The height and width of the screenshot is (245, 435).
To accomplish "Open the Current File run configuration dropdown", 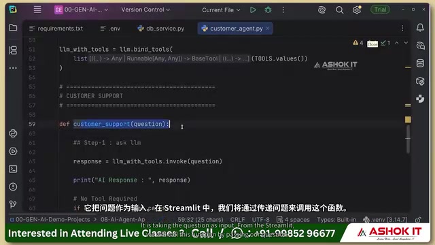I will (x=221, y=10).
